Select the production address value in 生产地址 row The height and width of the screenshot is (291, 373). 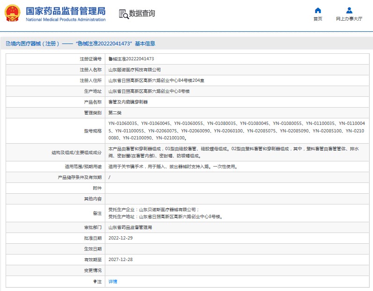pos(149,91)
